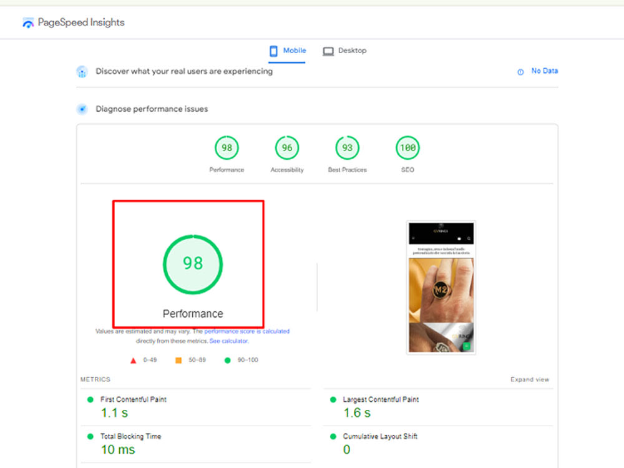Click Discover what your real users are experiencing
The image size is (624, 468).
[184, 71]
